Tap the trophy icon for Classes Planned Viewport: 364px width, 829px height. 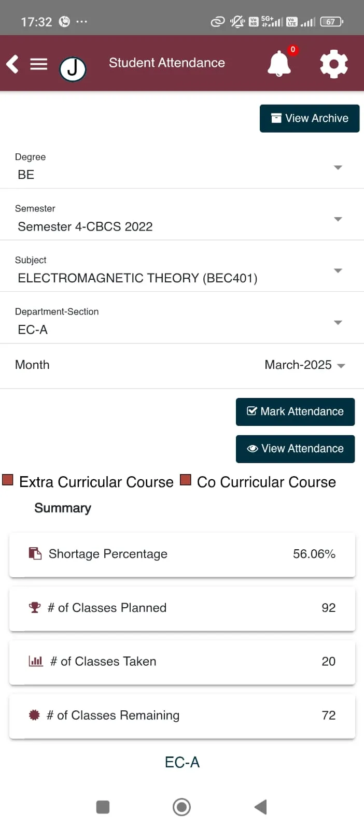click(x=35, y=607)
